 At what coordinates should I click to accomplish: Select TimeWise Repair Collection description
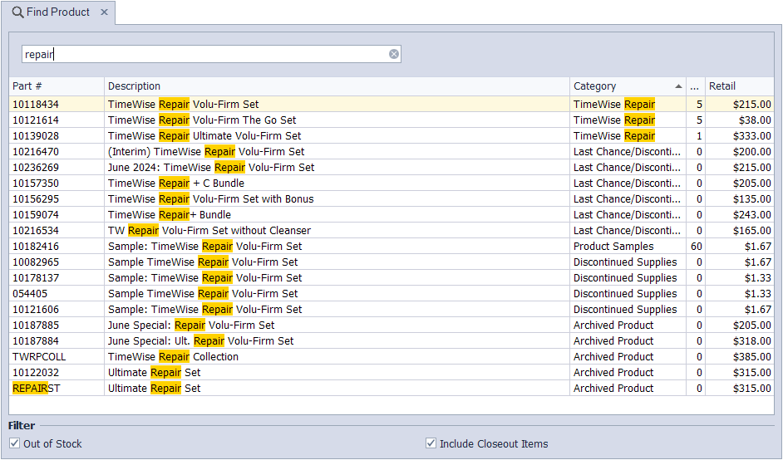pyautogui.click(x=173, y=357)
